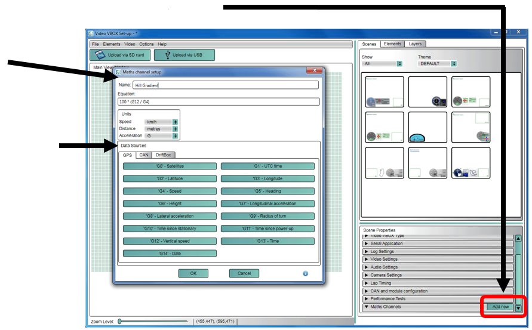The image size is (532, 330).
Task: Click the Add new maths channel button
Action: click(500, 307)
